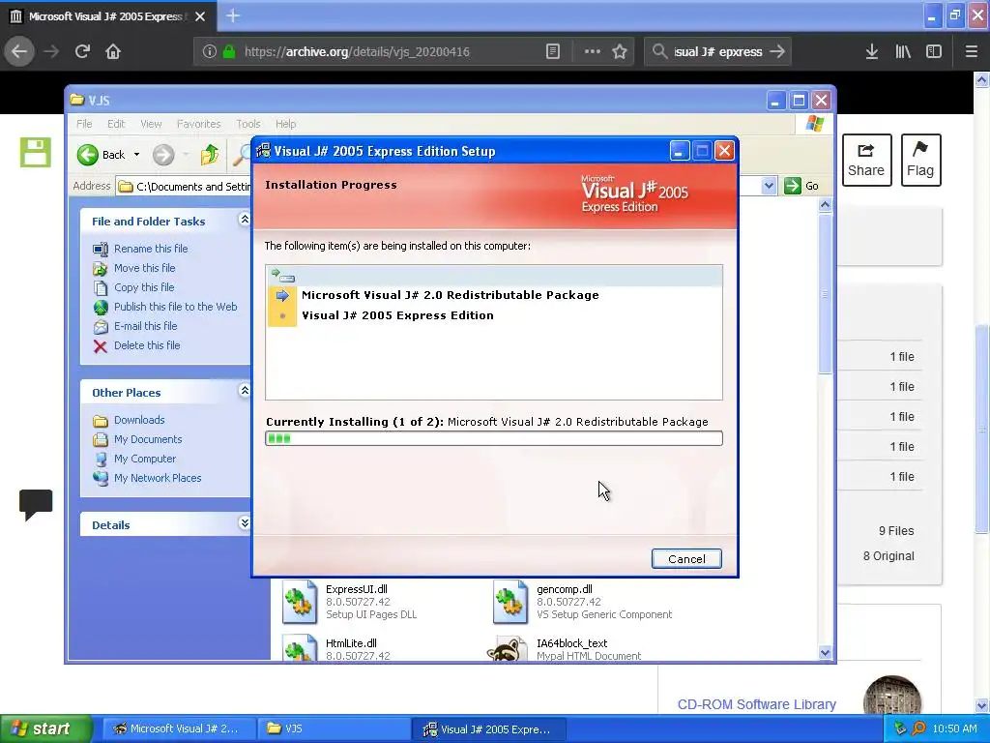This screenshot has width=990, height=743.
Task: Submit the search box arrow
Action: pos(777,52)
